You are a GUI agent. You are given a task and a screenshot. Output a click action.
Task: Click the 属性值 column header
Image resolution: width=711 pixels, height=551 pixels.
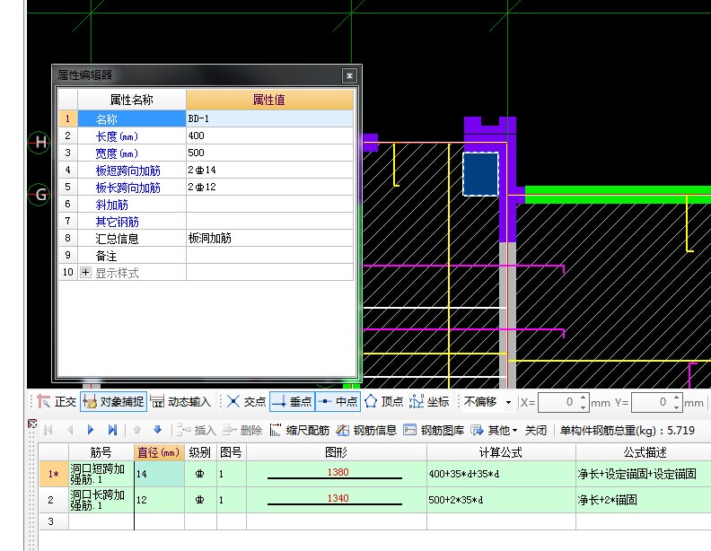tap(269, 100)
